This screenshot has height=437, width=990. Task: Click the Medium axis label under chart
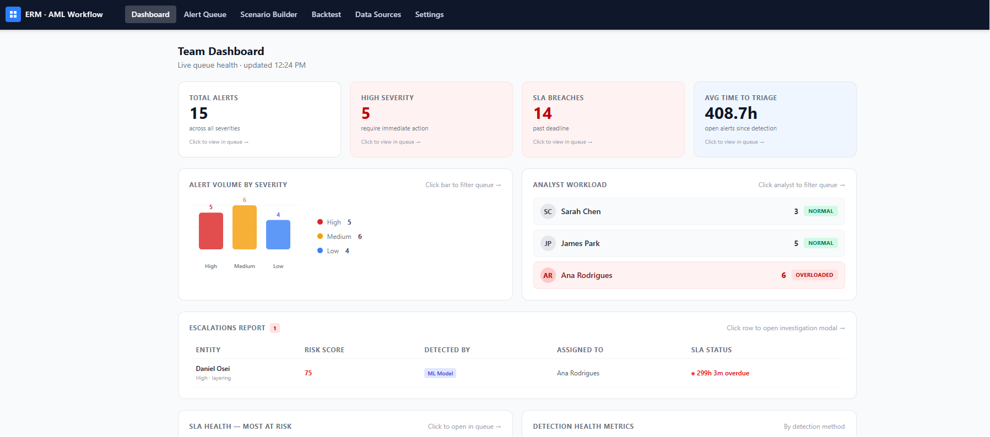tap(245, 266)
